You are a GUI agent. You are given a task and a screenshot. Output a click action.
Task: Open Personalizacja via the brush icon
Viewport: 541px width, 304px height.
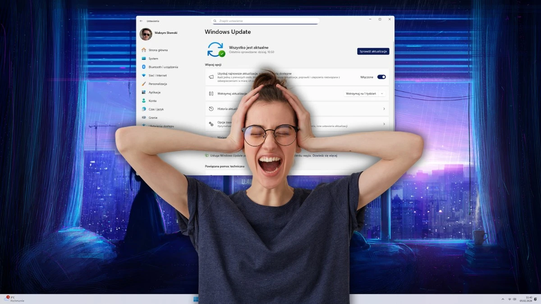point(144,84)
